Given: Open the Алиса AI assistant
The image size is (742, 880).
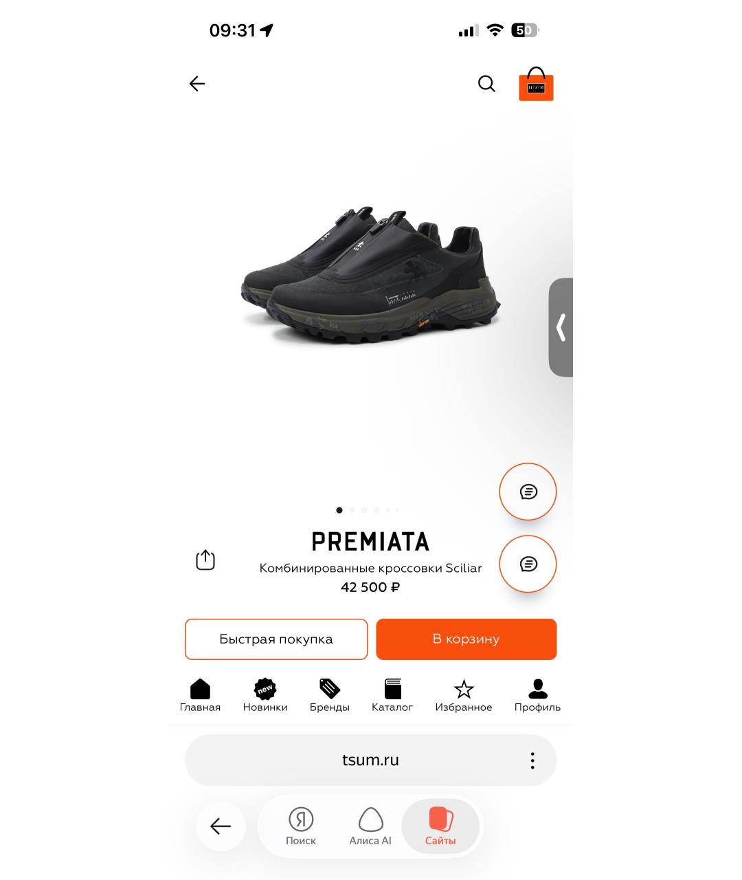Looking at the screenshot, I should tap(370, 826).
